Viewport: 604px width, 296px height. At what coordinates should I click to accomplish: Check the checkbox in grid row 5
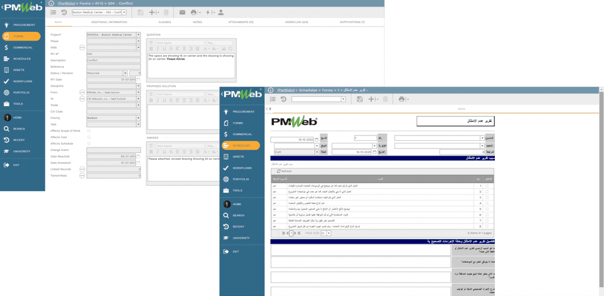pyautogui.click(x=487, y=209)
